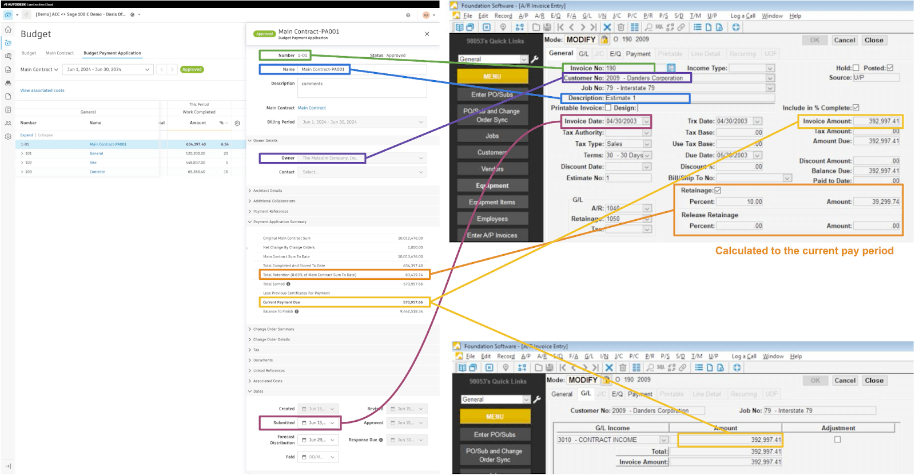The width and height of the screenshot is (915, 475).
Task: Open the Cost Management icon in Autodesk sidebar
Action: 8,43
